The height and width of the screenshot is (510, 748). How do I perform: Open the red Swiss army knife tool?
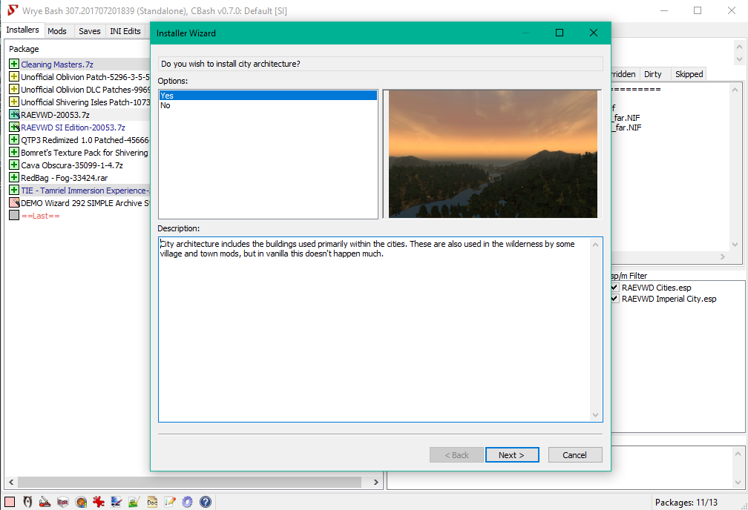45,501
